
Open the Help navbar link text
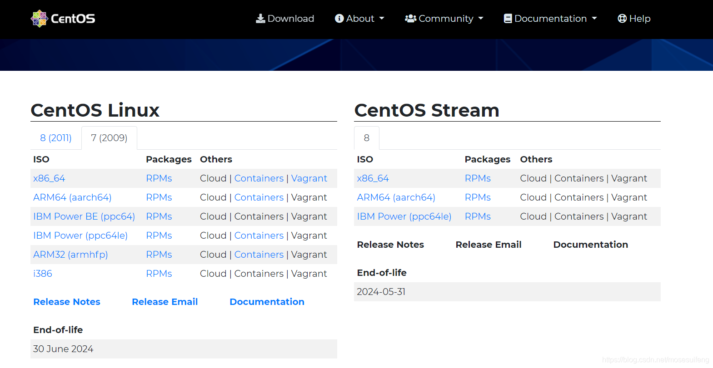pos(640,19)
